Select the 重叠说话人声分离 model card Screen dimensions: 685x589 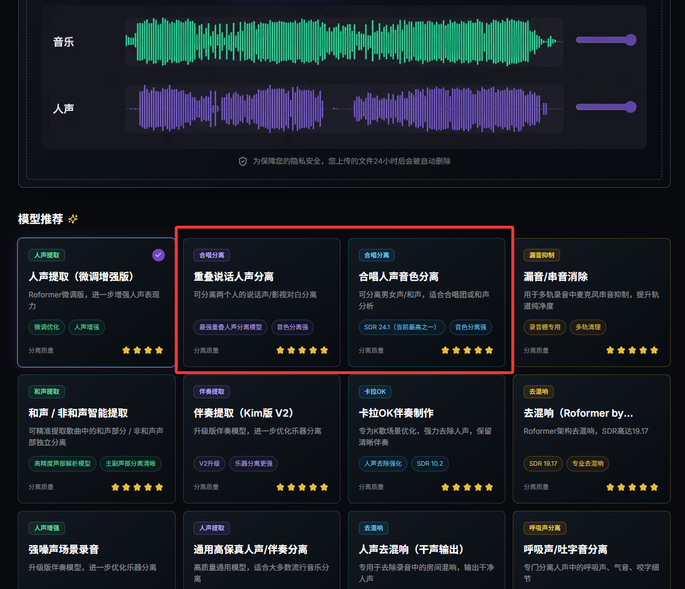tap(261, 302)
